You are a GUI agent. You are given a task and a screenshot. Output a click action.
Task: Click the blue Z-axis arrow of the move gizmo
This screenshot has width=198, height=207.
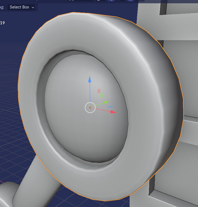click(90, 79)
